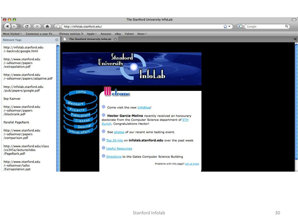
Task: Open the wine tasting photos link
Action: click(x=119, y=132)
